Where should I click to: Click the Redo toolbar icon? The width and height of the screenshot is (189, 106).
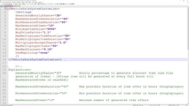(21, 4)
